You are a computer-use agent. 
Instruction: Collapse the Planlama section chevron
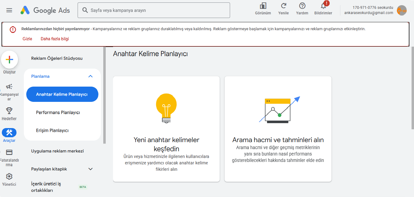point(90,76)
